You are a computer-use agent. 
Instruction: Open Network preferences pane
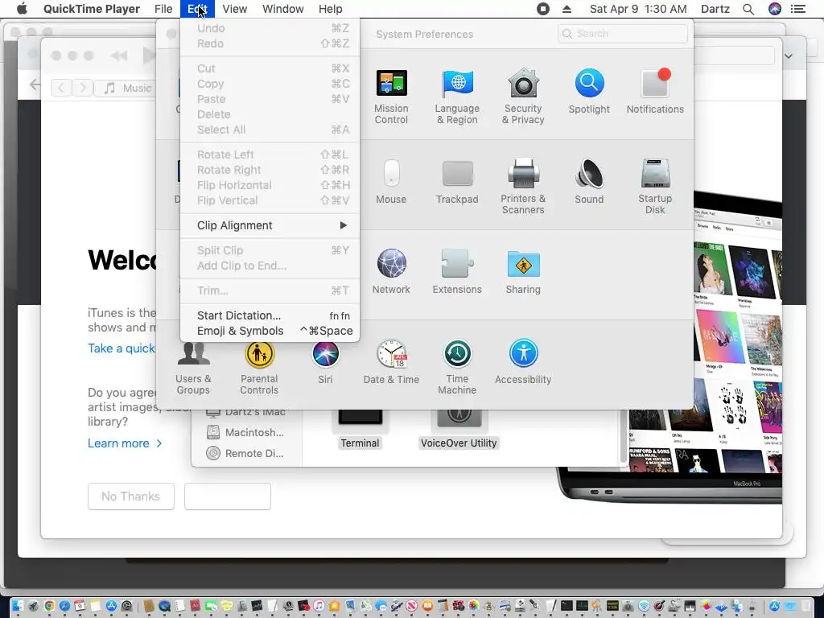(391, 271)
